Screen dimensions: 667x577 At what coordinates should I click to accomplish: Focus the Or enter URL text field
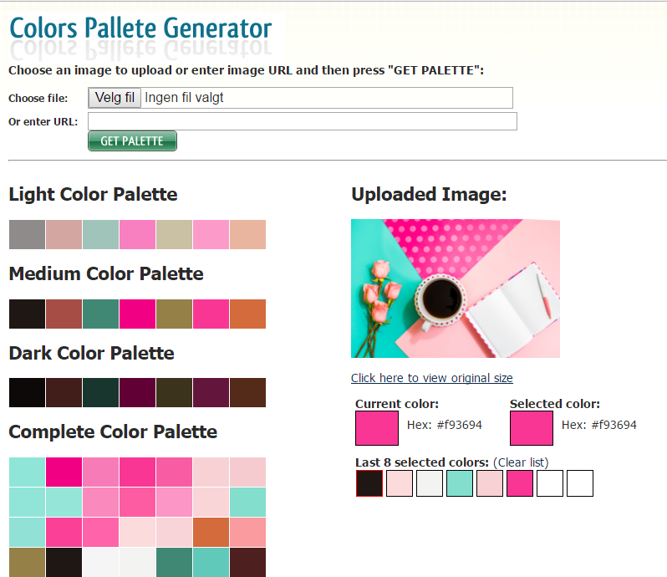(x=303, y=121)
